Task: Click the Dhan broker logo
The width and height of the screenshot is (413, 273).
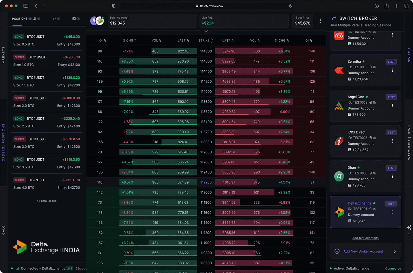Action: tap(339, 176)
